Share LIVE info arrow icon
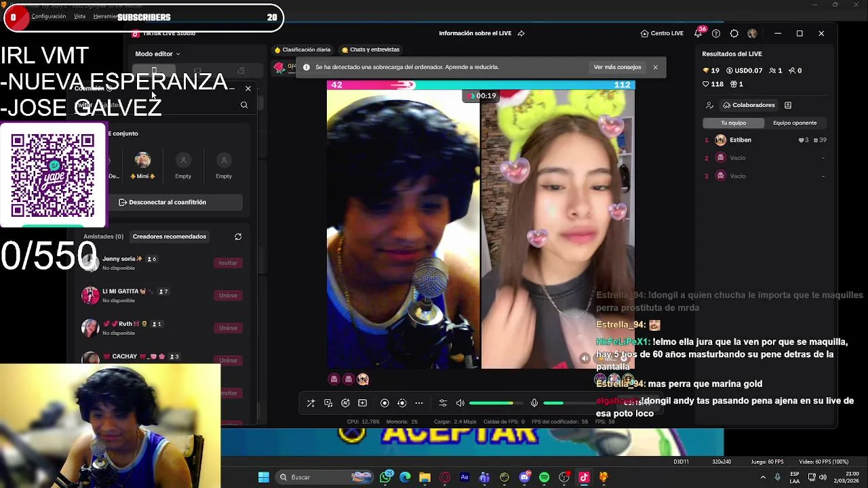The width and height of the screenshot is (868, 488). [x=521, y=33]
